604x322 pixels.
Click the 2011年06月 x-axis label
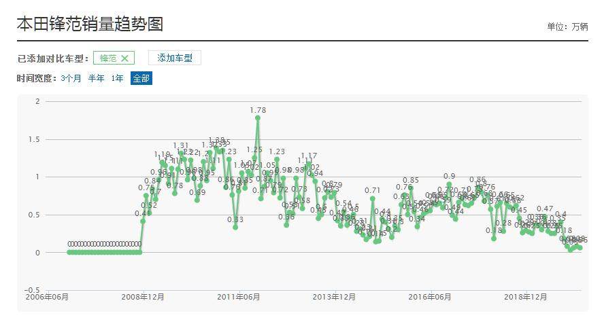coord(239,297)
